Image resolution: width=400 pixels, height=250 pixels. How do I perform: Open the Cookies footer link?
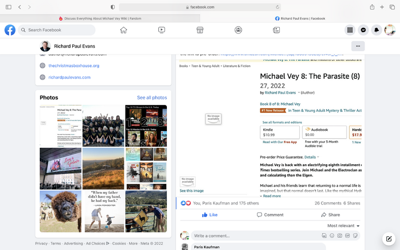tap(119, 243)
